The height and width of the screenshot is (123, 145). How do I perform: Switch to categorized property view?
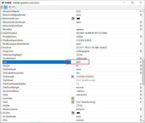click(2, 7)
